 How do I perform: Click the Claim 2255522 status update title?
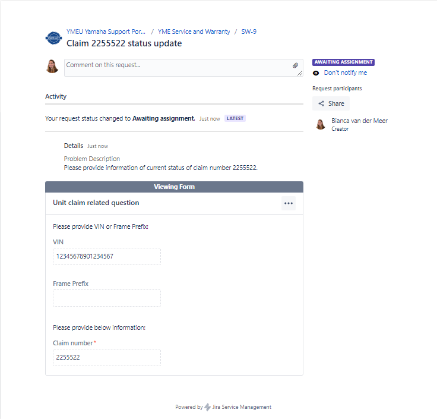click(124, 43)
